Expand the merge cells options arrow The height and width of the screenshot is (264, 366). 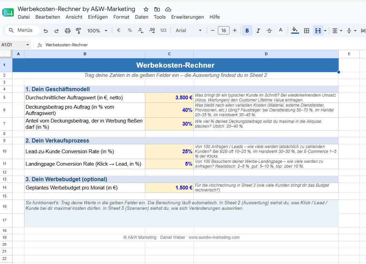pos(325,31)
